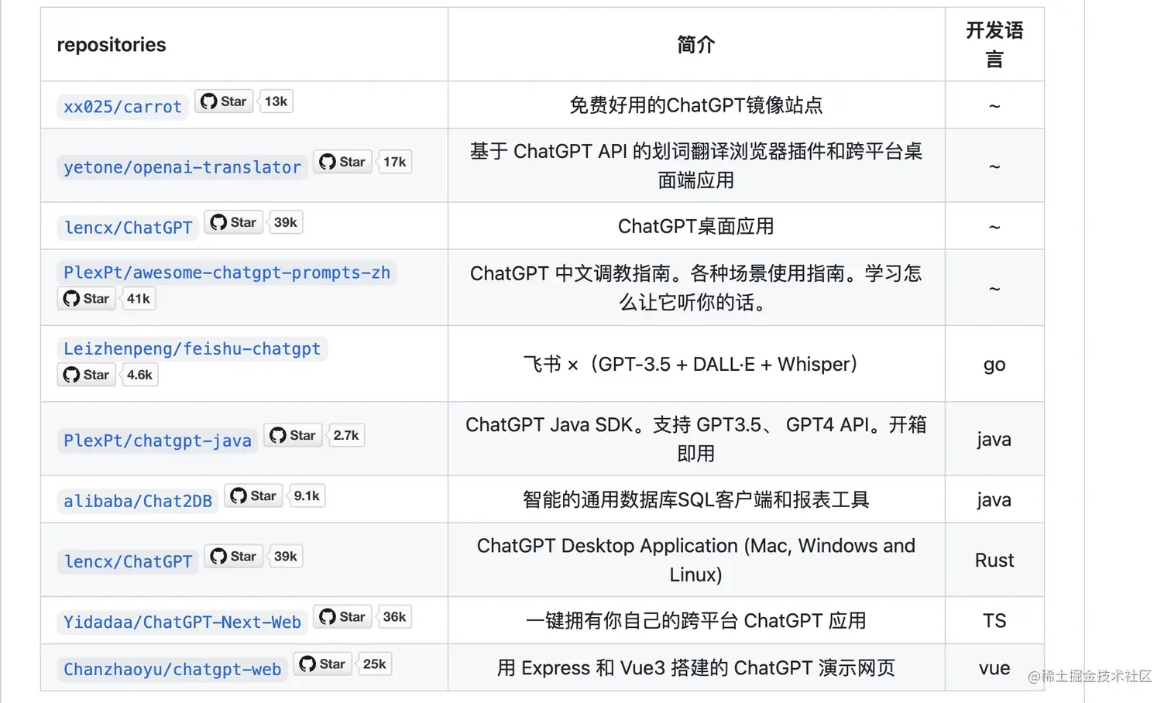The height and width of the screenshot is (703, 1171).
Task: Star the PlexPt/awesome-chatgpt-prompts-zh repository
Action: coord(87,298)
